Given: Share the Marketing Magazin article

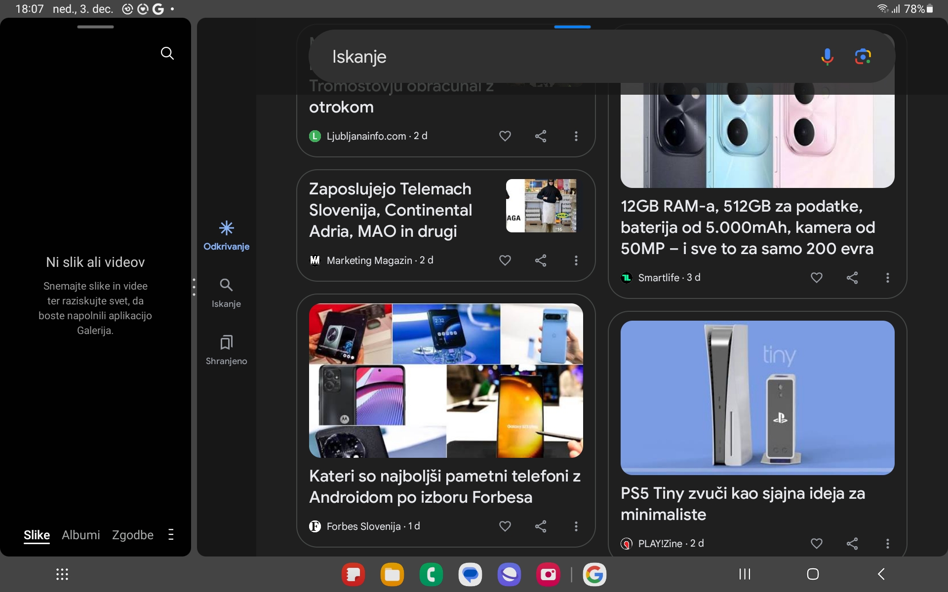Looking at the screenshot, I should point(541,260).
